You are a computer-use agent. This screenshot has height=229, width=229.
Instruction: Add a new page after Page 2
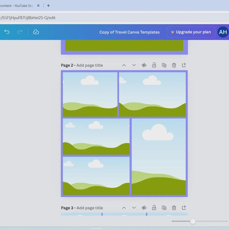[x=184, y=65]
